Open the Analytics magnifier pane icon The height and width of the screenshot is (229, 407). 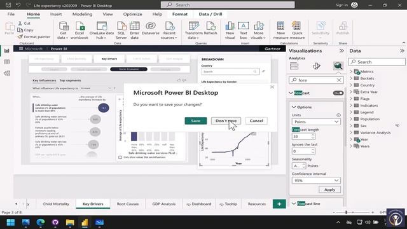click(x=338, y=66)
